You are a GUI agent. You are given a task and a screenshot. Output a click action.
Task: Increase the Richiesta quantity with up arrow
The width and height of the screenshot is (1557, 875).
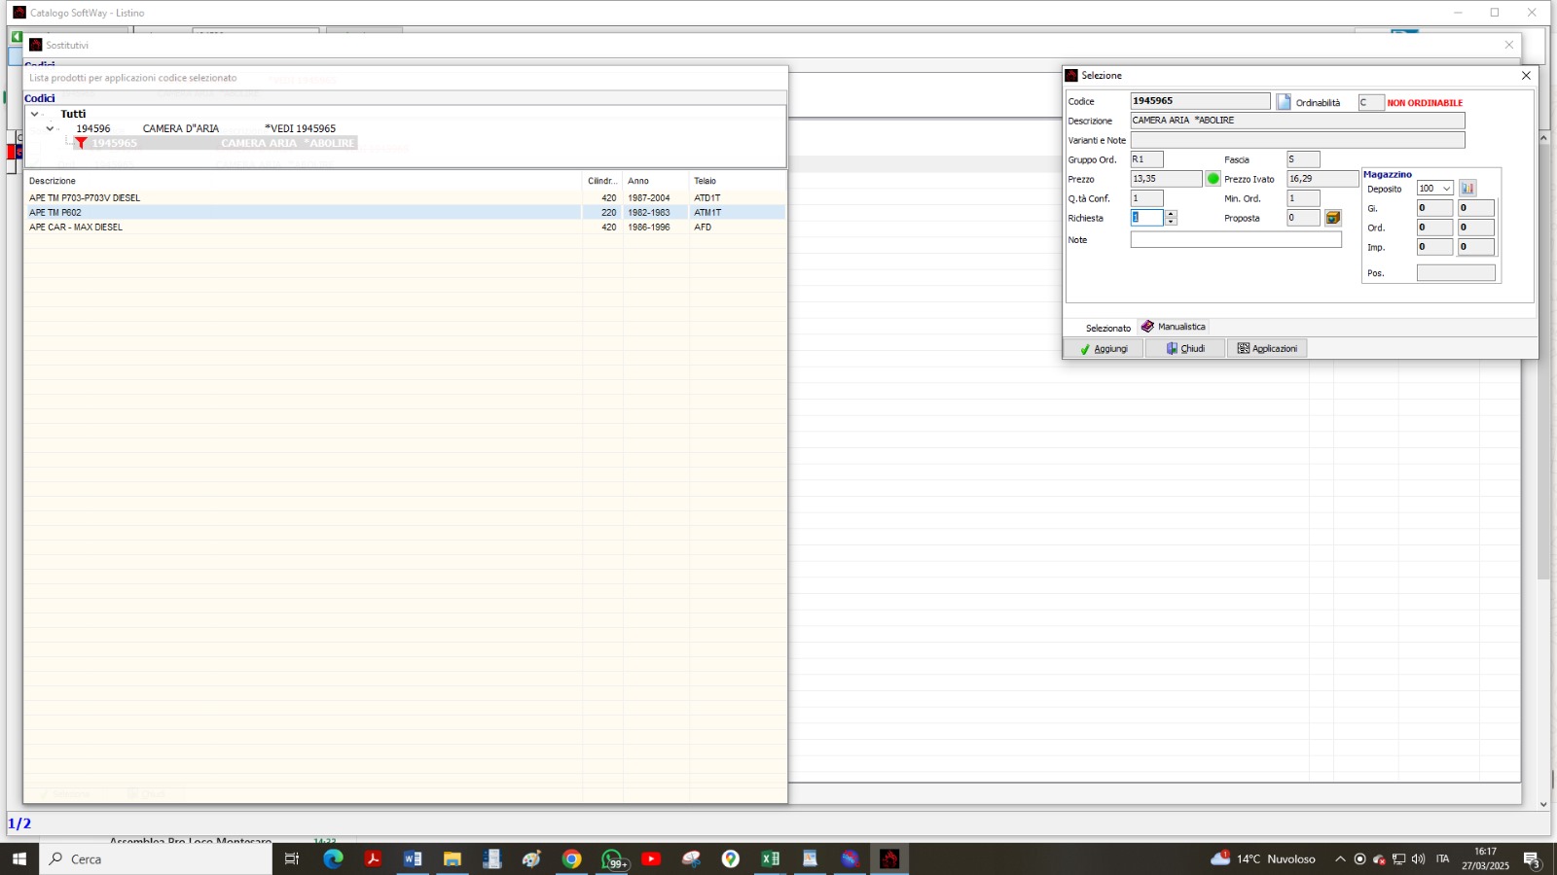tap(1171, 214)
